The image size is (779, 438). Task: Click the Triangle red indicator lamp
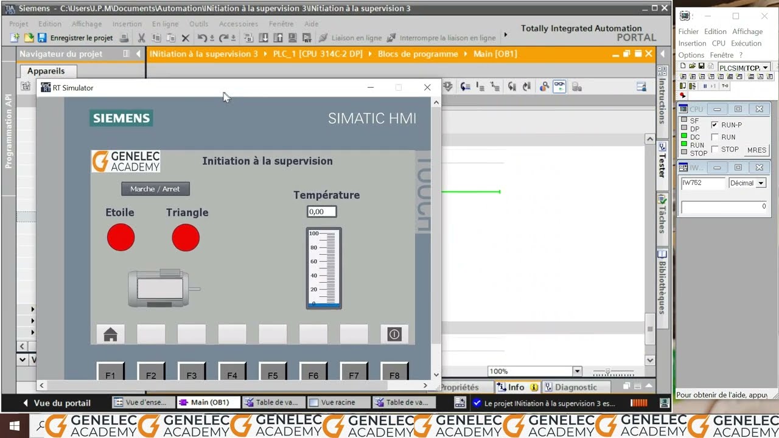point(186,237)
